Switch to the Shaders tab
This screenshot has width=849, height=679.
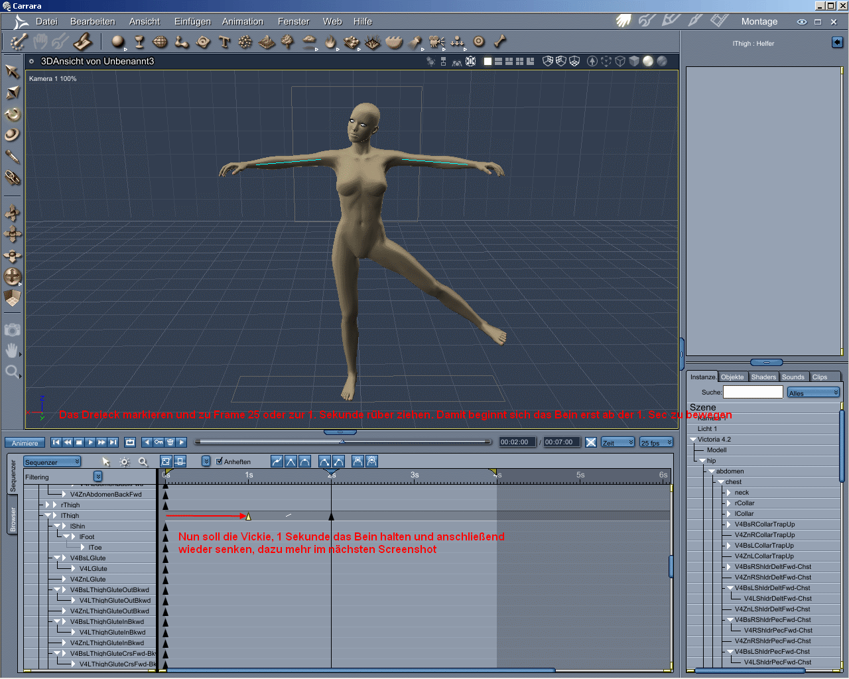point(763,377)
